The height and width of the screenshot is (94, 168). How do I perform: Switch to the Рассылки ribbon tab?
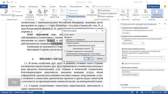click(x=63, y=7)
